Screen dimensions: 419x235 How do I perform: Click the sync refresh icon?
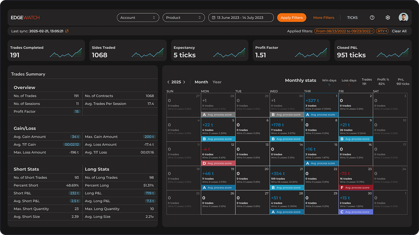coord(67,31)
